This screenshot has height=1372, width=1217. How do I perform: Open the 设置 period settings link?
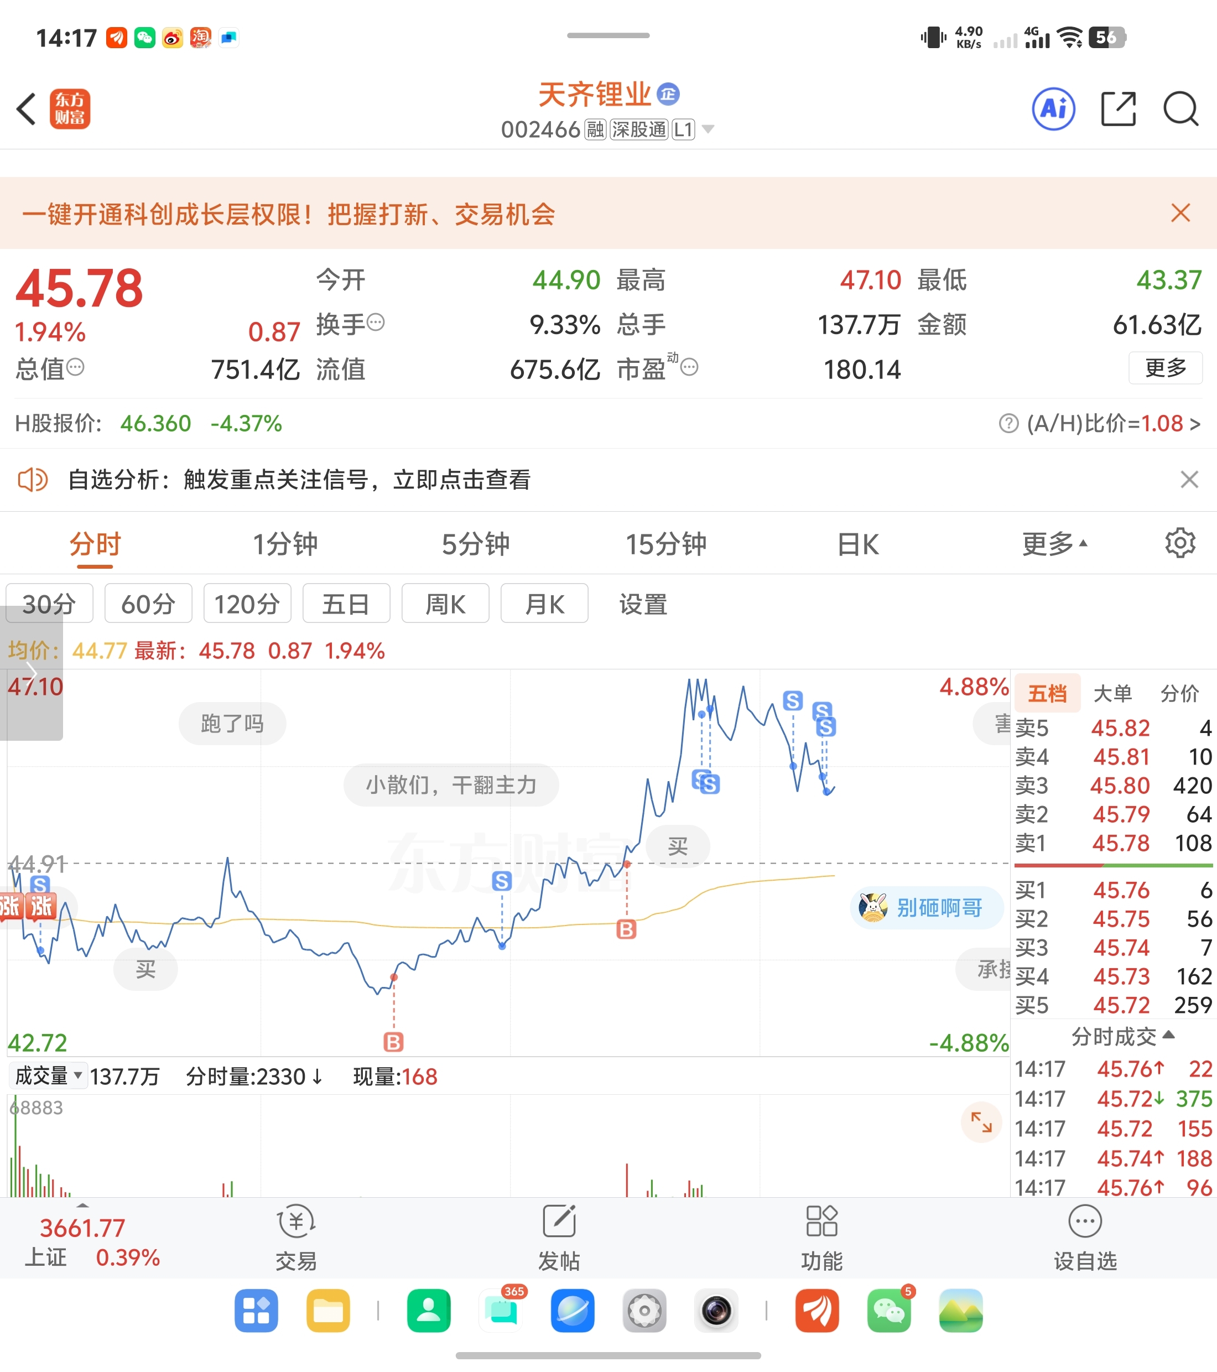click(643, 604)
